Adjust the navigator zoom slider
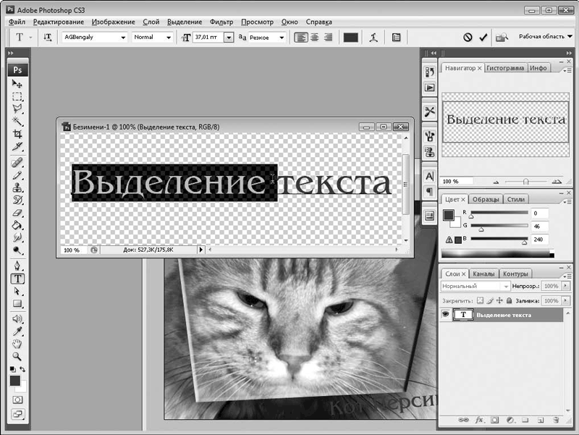This screenshot has width=579, height=435. (526, 182)
